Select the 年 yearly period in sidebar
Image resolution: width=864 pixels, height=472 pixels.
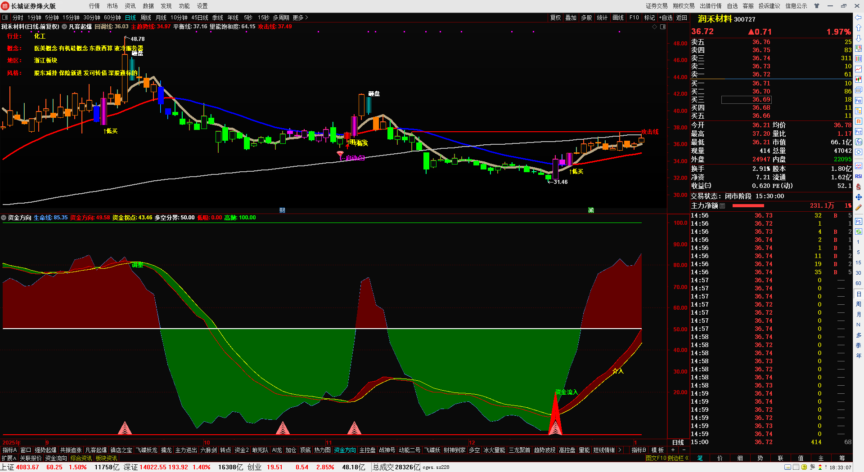(859, 356)
